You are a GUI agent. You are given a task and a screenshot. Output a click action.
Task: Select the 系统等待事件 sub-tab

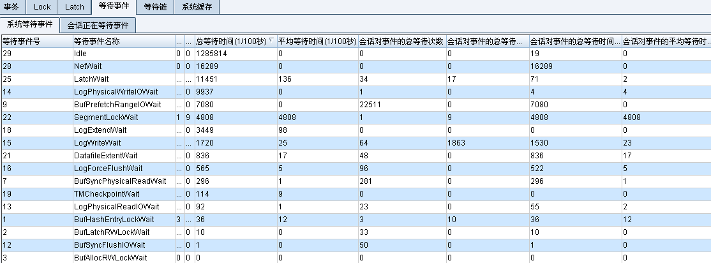coord(29,25)
